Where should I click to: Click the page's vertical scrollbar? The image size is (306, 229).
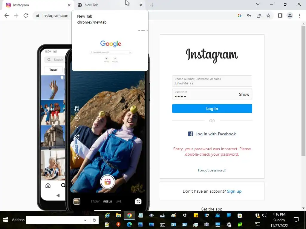click(x=304, y=91)
